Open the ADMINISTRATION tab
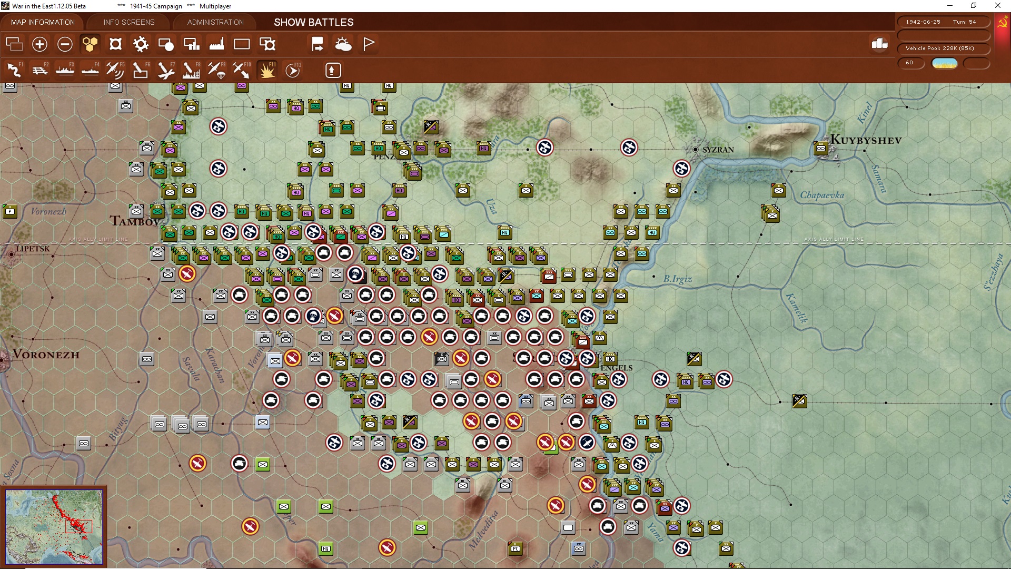This screenshot has height=569, width=1011. tap(215, 22)
